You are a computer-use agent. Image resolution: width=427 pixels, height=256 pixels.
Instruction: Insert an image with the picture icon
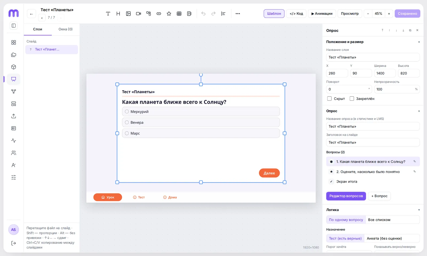pyautogui.click(x=128, y=14)
